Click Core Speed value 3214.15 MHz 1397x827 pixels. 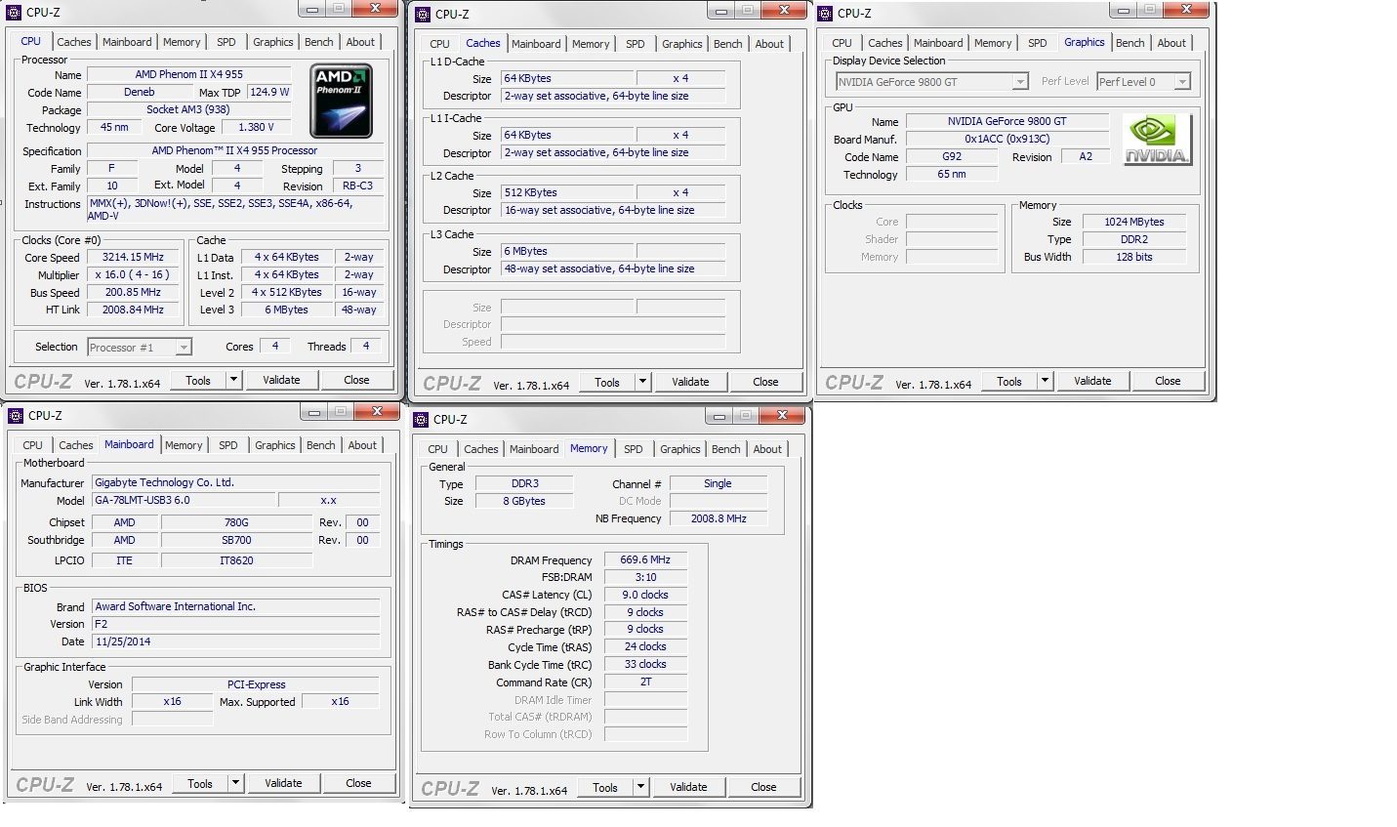[133, 257]
